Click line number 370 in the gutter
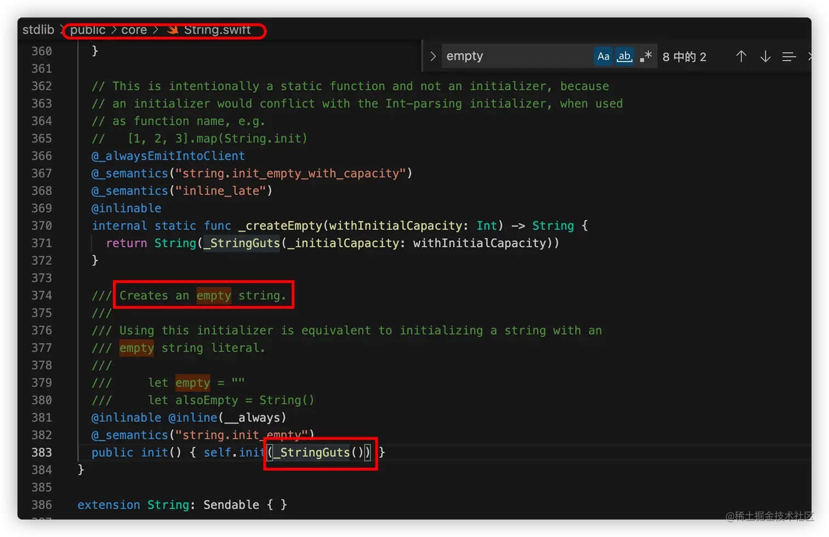Viewport: 829px width, 537px height. (x=42, y=225)
